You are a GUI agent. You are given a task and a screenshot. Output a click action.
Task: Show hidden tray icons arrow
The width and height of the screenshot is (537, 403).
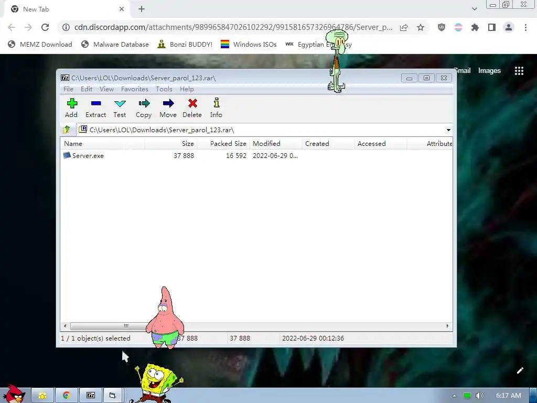point(454,396)
